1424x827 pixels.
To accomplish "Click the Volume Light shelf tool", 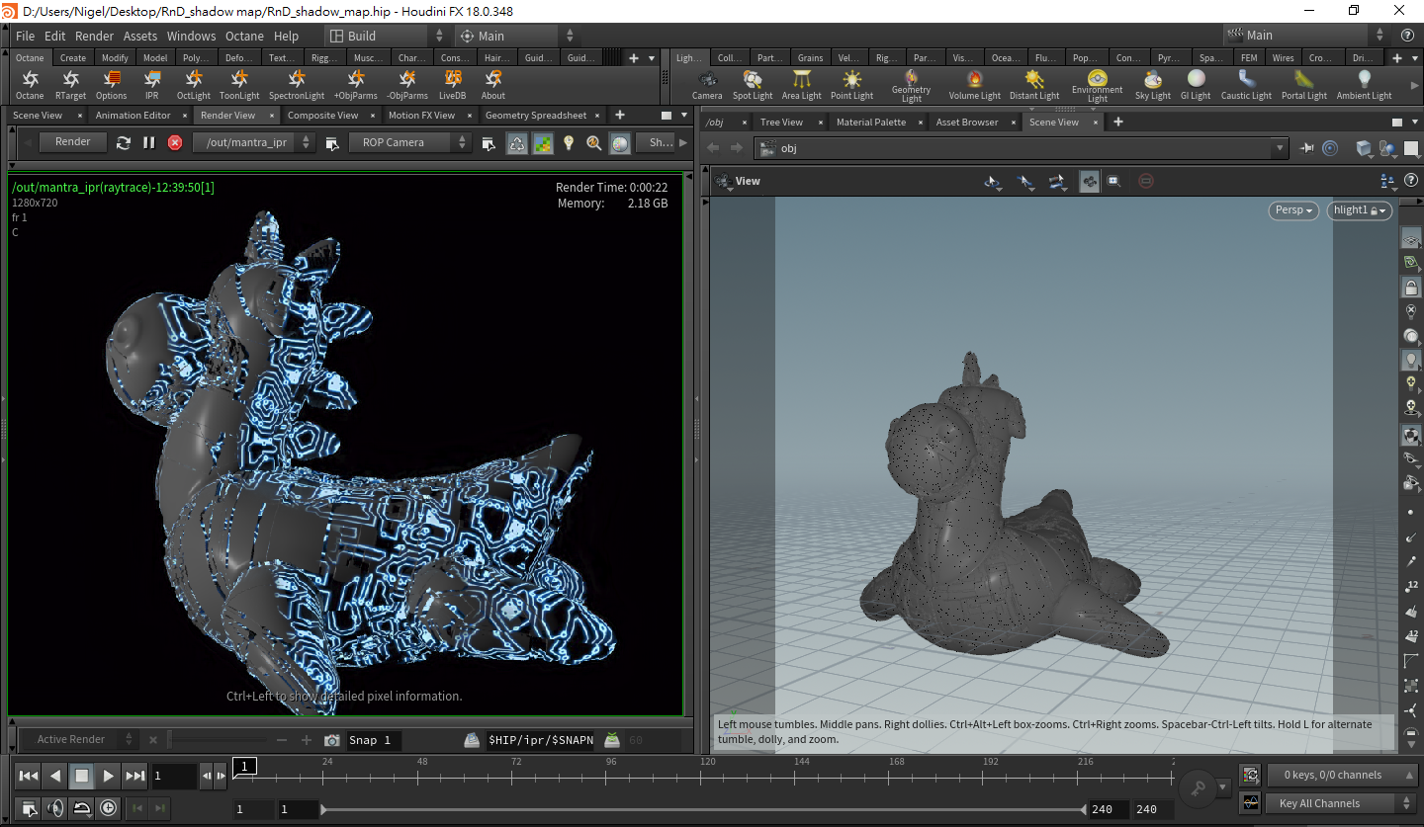I will point(974,84).
